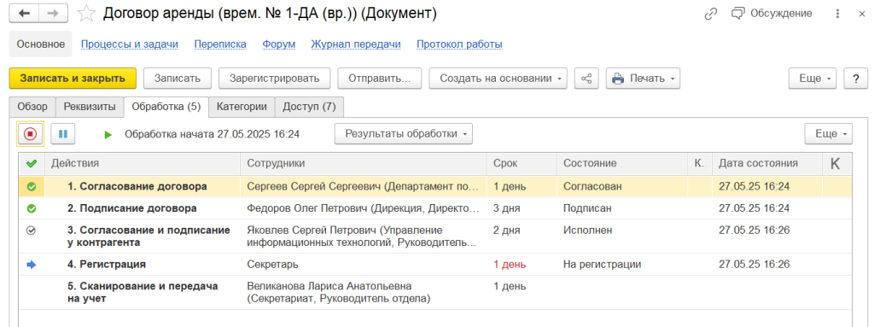Screen dimensions: 874x327
Task: Click Записать и закрыть button
Action: [x=73, y=79]
